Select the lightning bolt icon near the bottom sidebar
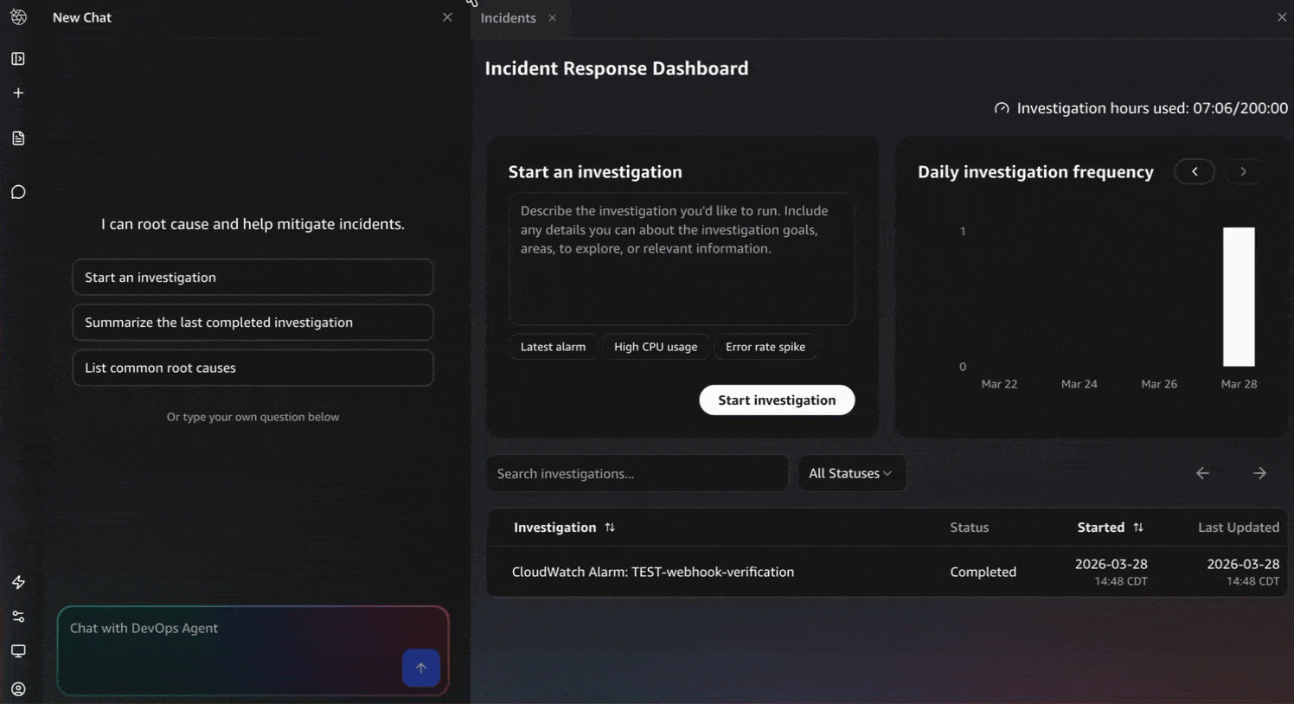The width and height of the screenshot is (1294, 704). pyautogui.click(x=18, y=582)
